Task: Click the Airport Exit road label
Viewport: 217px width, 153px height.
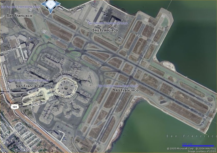Action: tap(36, 96)
